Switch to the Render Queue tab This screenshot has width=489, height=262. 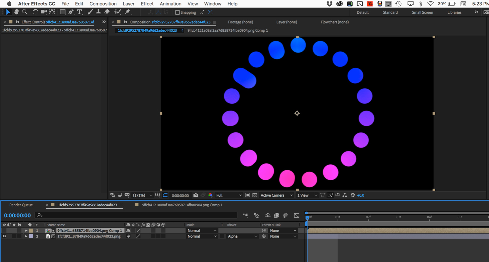click(x=21, y=205)
